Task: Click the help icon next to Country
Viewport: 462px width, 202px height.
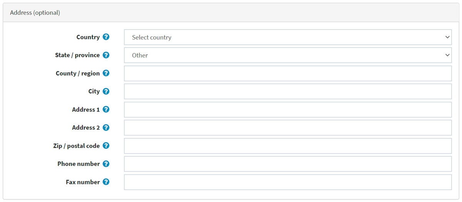Action: pyautogui.click(x=106, y=37)
